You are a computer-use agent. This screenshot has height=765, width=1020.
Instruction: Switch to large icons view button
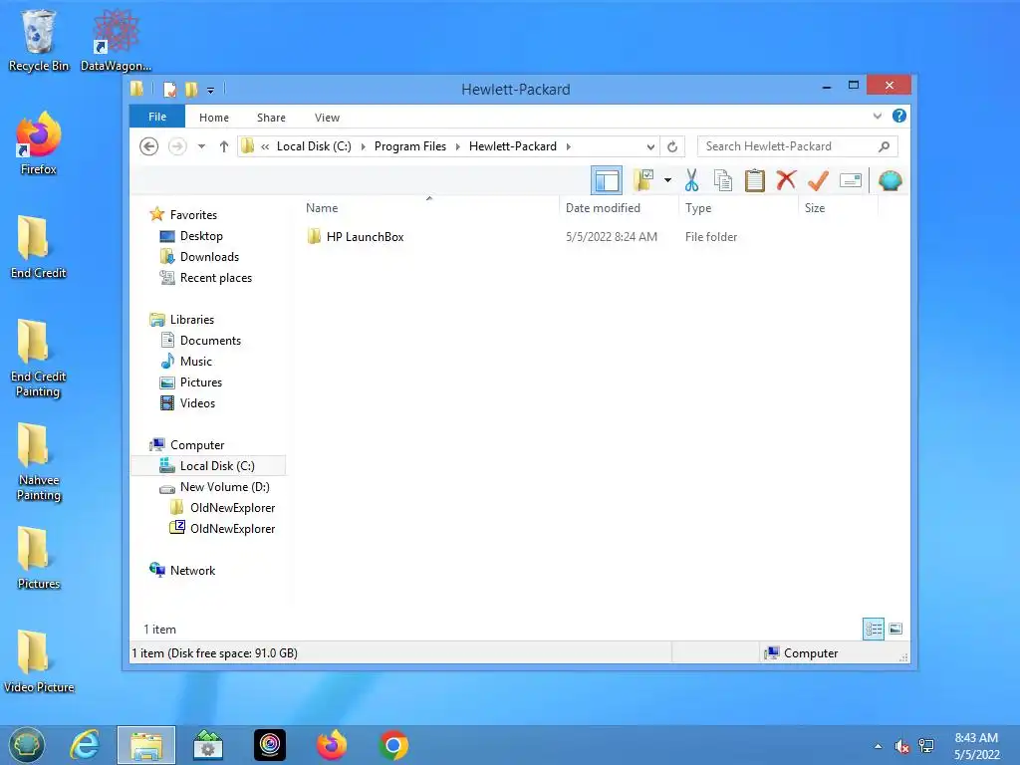(x=895, y=630)
